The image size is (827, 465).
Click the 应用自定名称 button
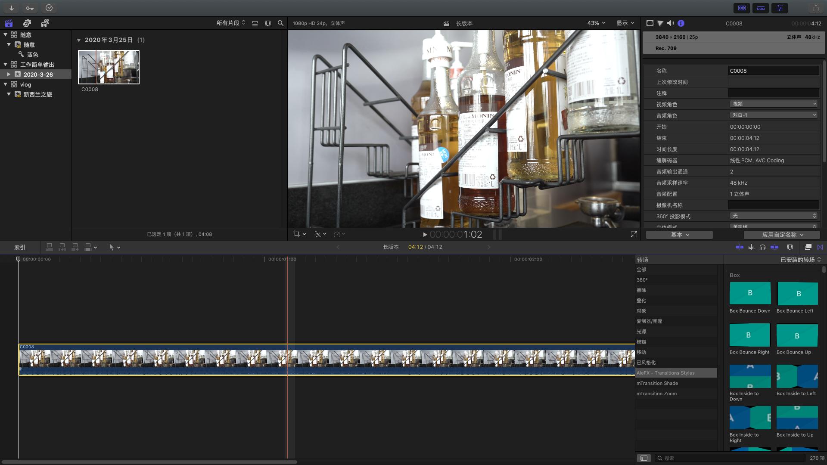coord(782,235)
